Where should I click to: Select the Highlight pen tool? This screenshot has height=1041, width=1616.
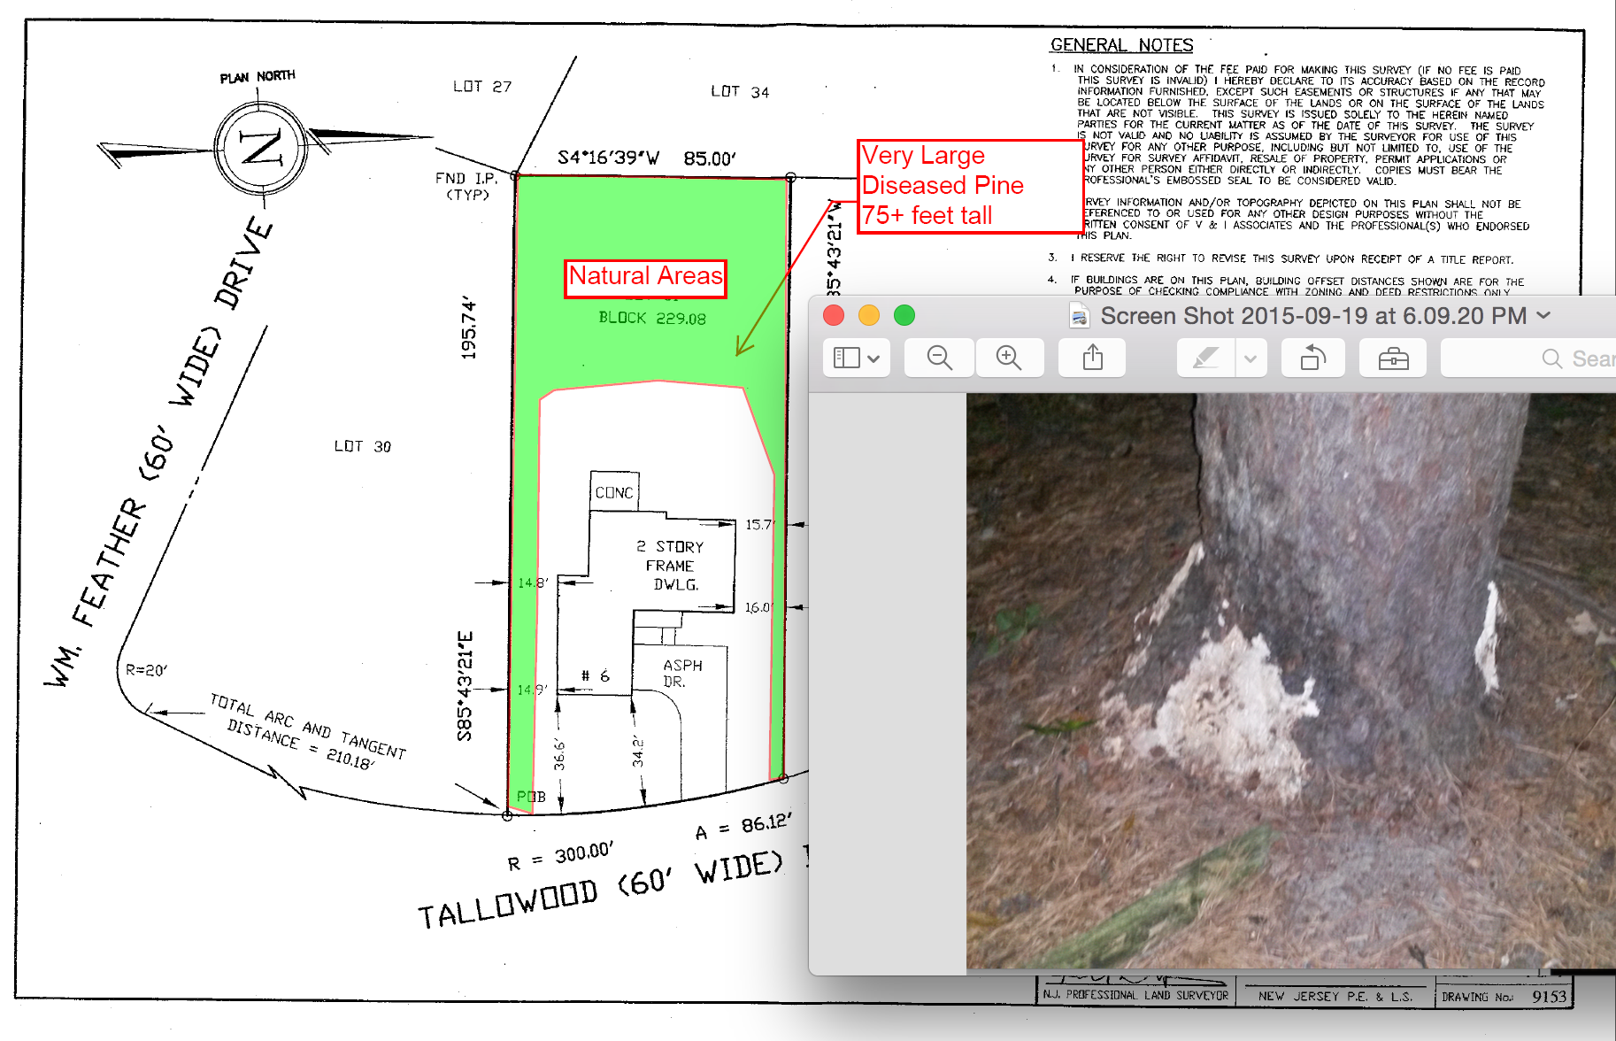click(1205, 358)
